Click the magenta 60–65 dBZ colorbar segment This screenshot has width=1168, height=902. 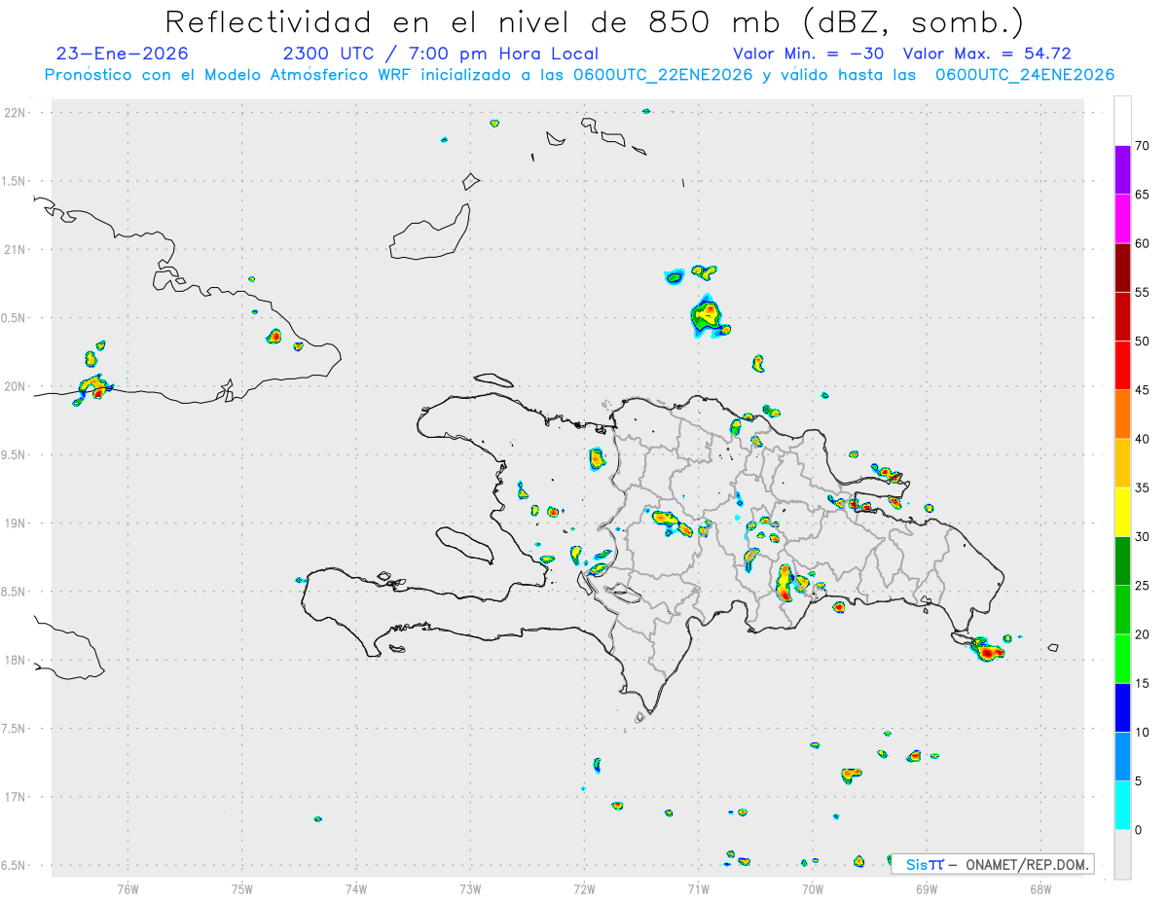1122,219
